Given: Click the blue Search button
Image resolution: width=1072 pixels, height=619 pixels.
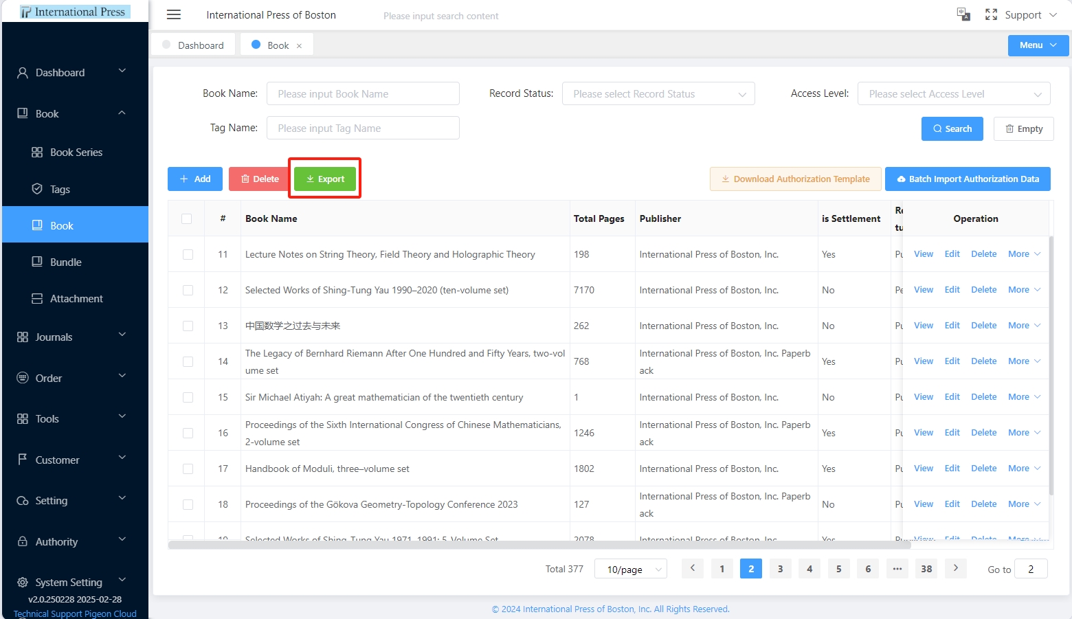Looking at the screenshot, I should coord(952,128).
